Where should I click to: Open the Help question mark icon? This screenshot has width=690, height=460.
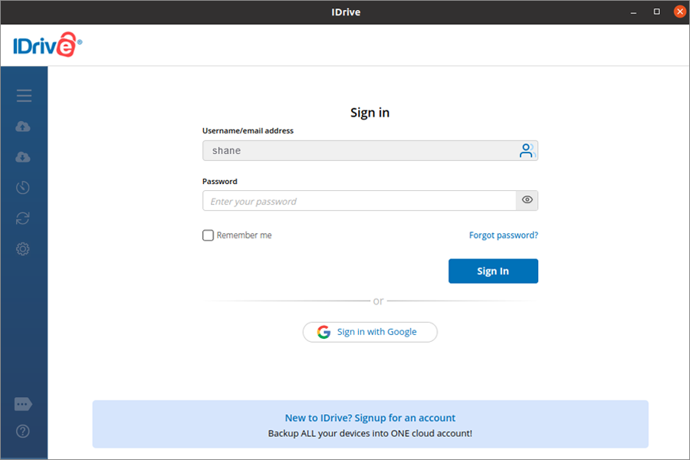[23, 432]
